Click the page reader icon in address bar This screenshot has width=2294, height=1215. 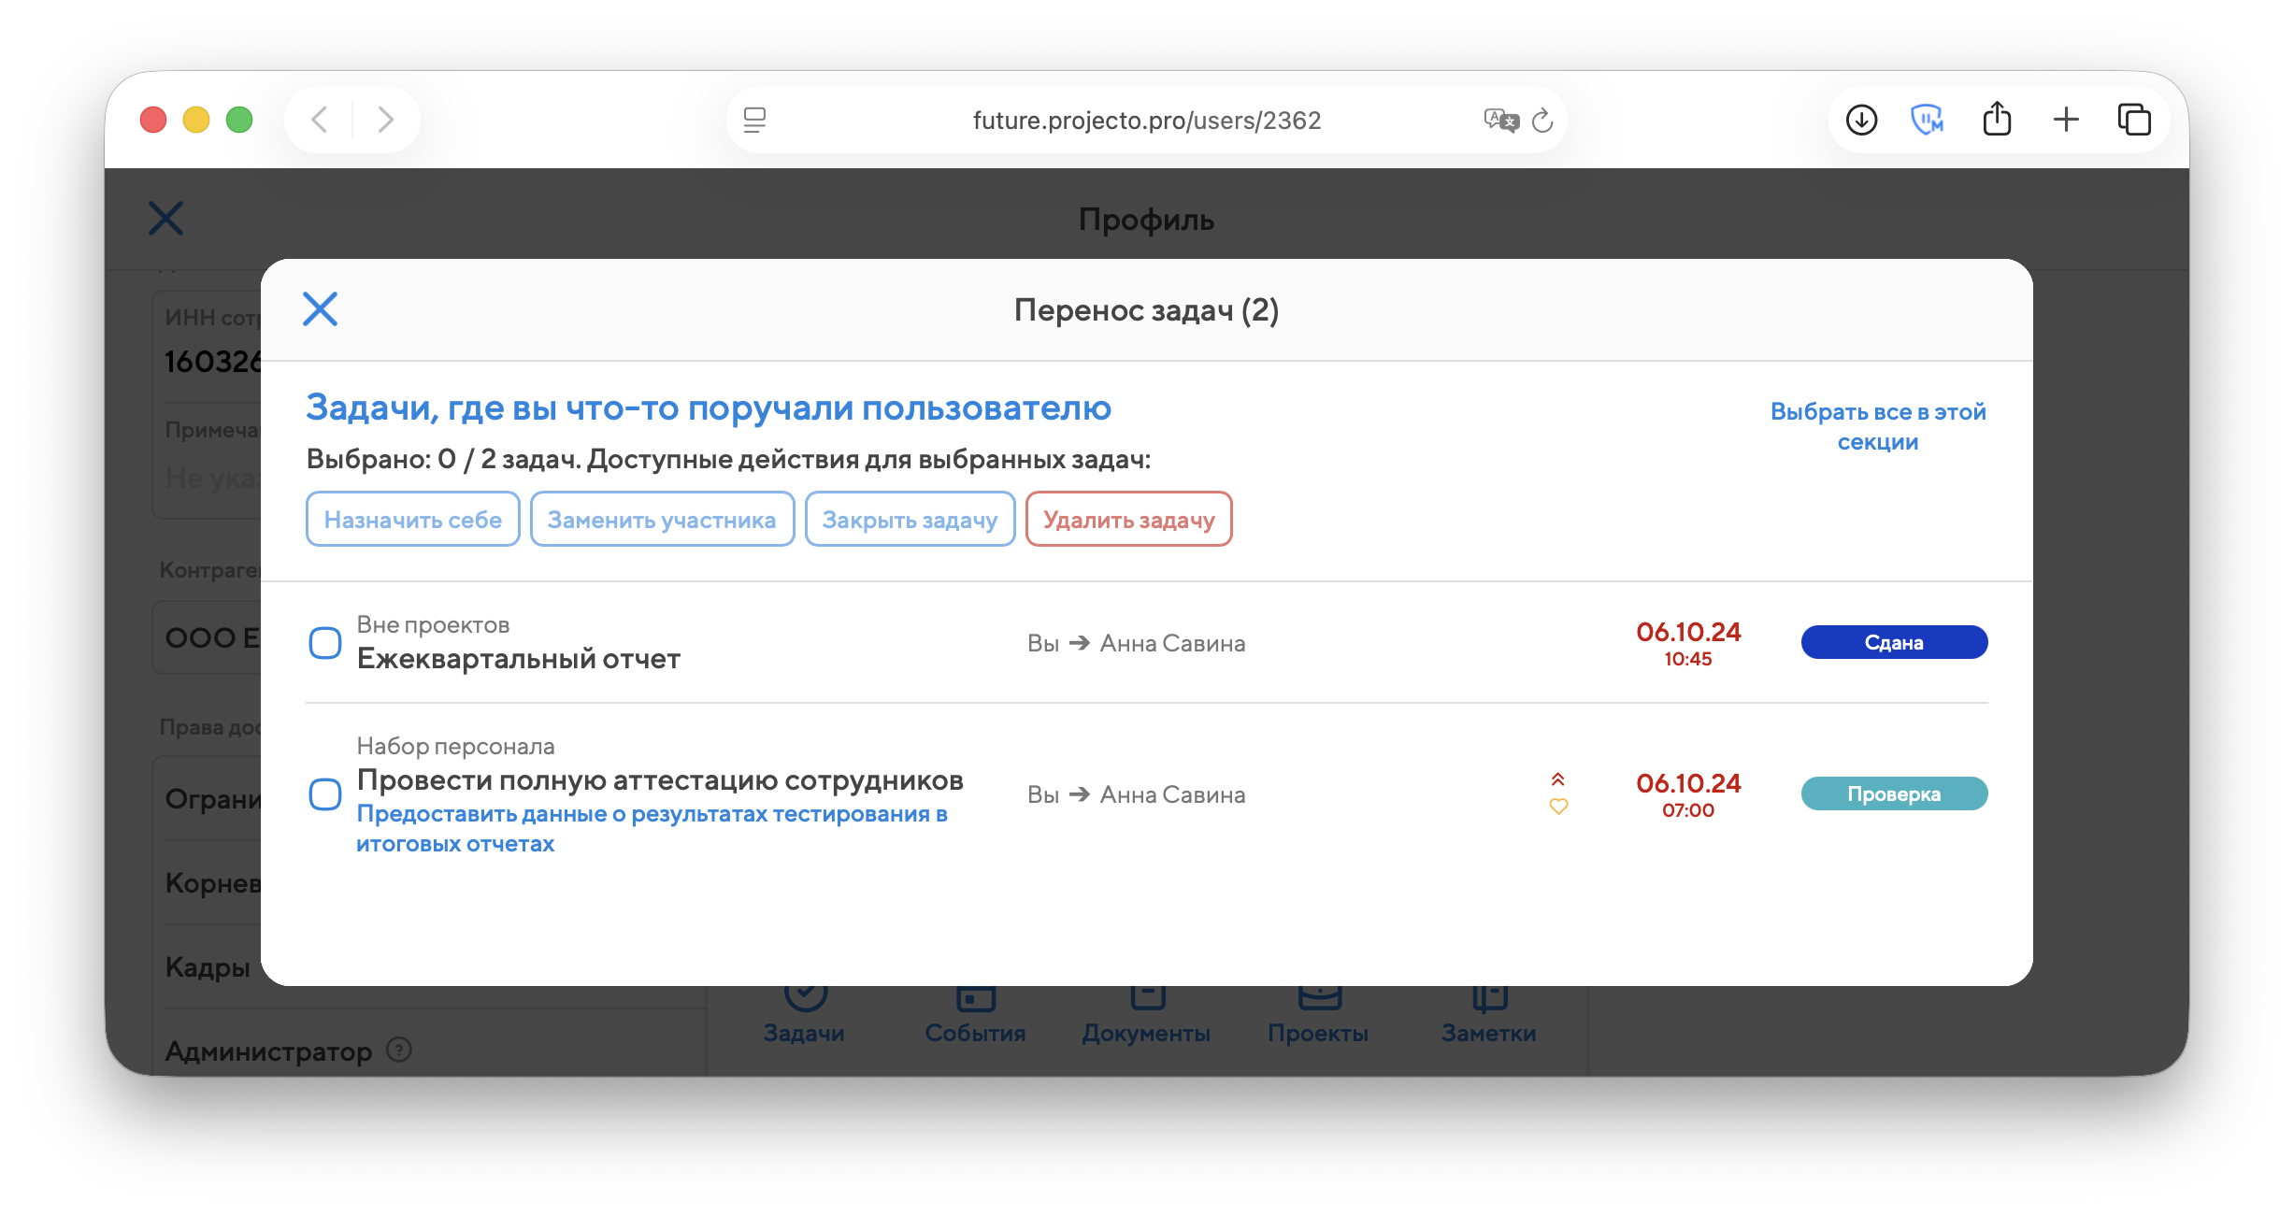754,120
